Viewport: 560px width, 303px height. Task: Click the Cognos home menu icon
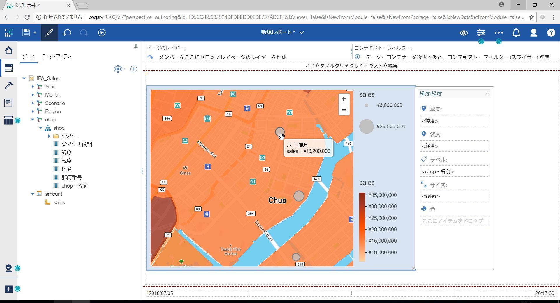tap(8, 33)
